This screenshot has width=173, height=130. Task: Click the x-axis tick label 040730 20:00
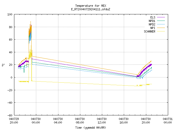[x=146, y=121]
